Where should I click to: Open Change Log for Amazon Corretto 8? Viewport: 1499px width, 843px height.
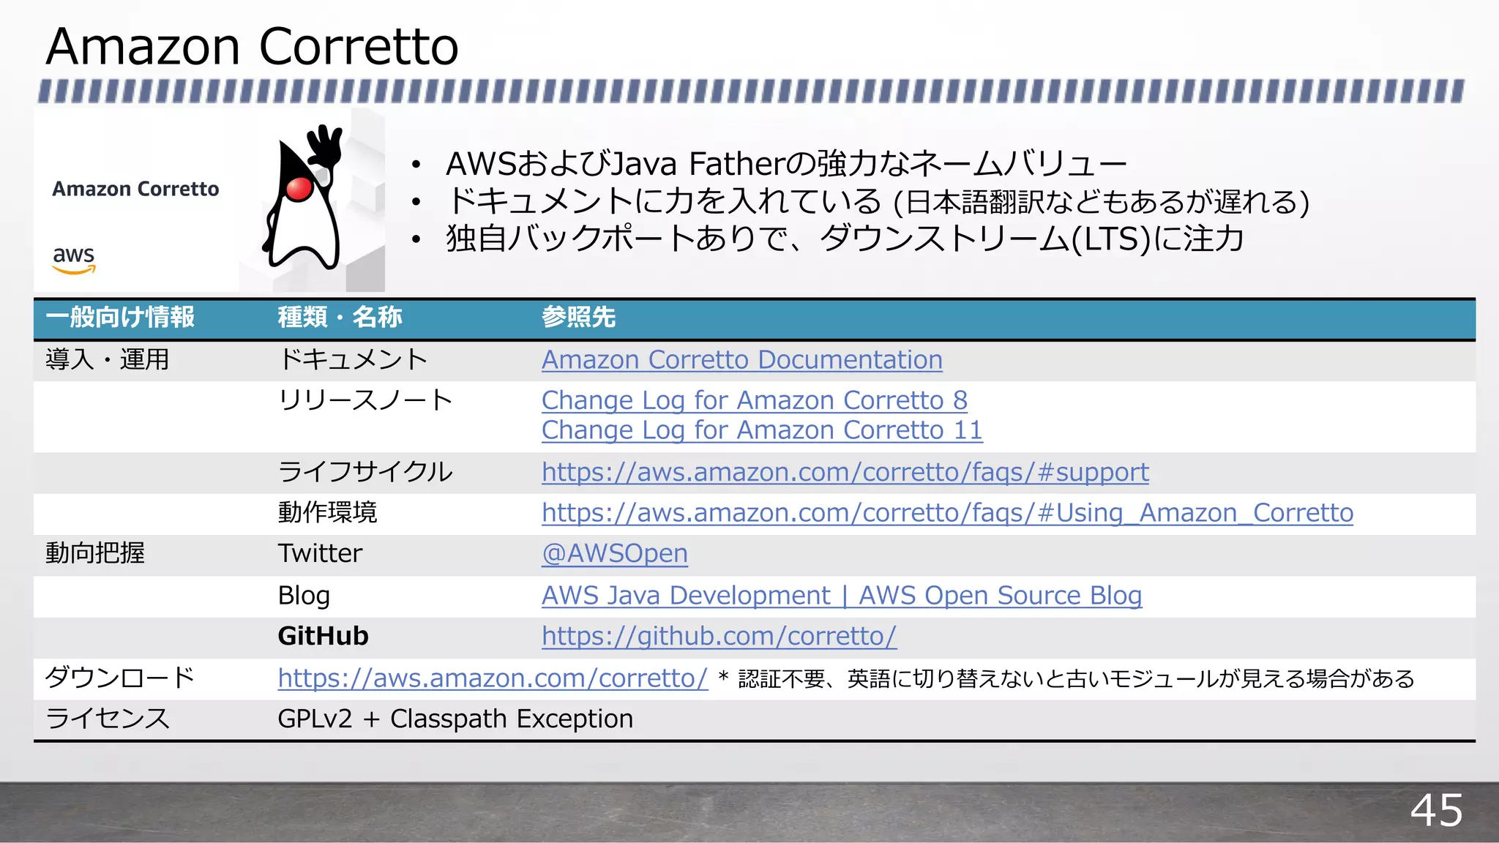pos(755,400)
